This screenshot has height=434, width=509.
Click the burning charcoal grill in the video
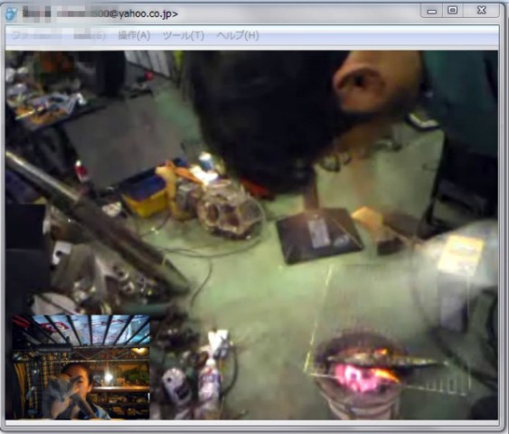[x=359, y=372]
